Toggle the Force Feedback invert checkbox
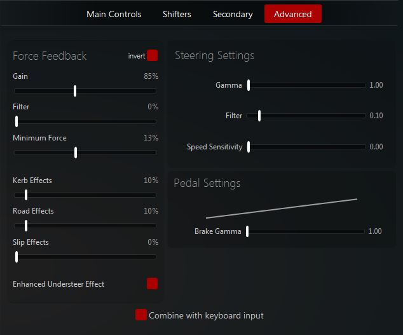The image size is (403, 335). click(152, 56)
